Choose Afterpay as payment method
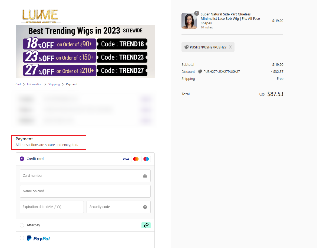 (22, 225)
